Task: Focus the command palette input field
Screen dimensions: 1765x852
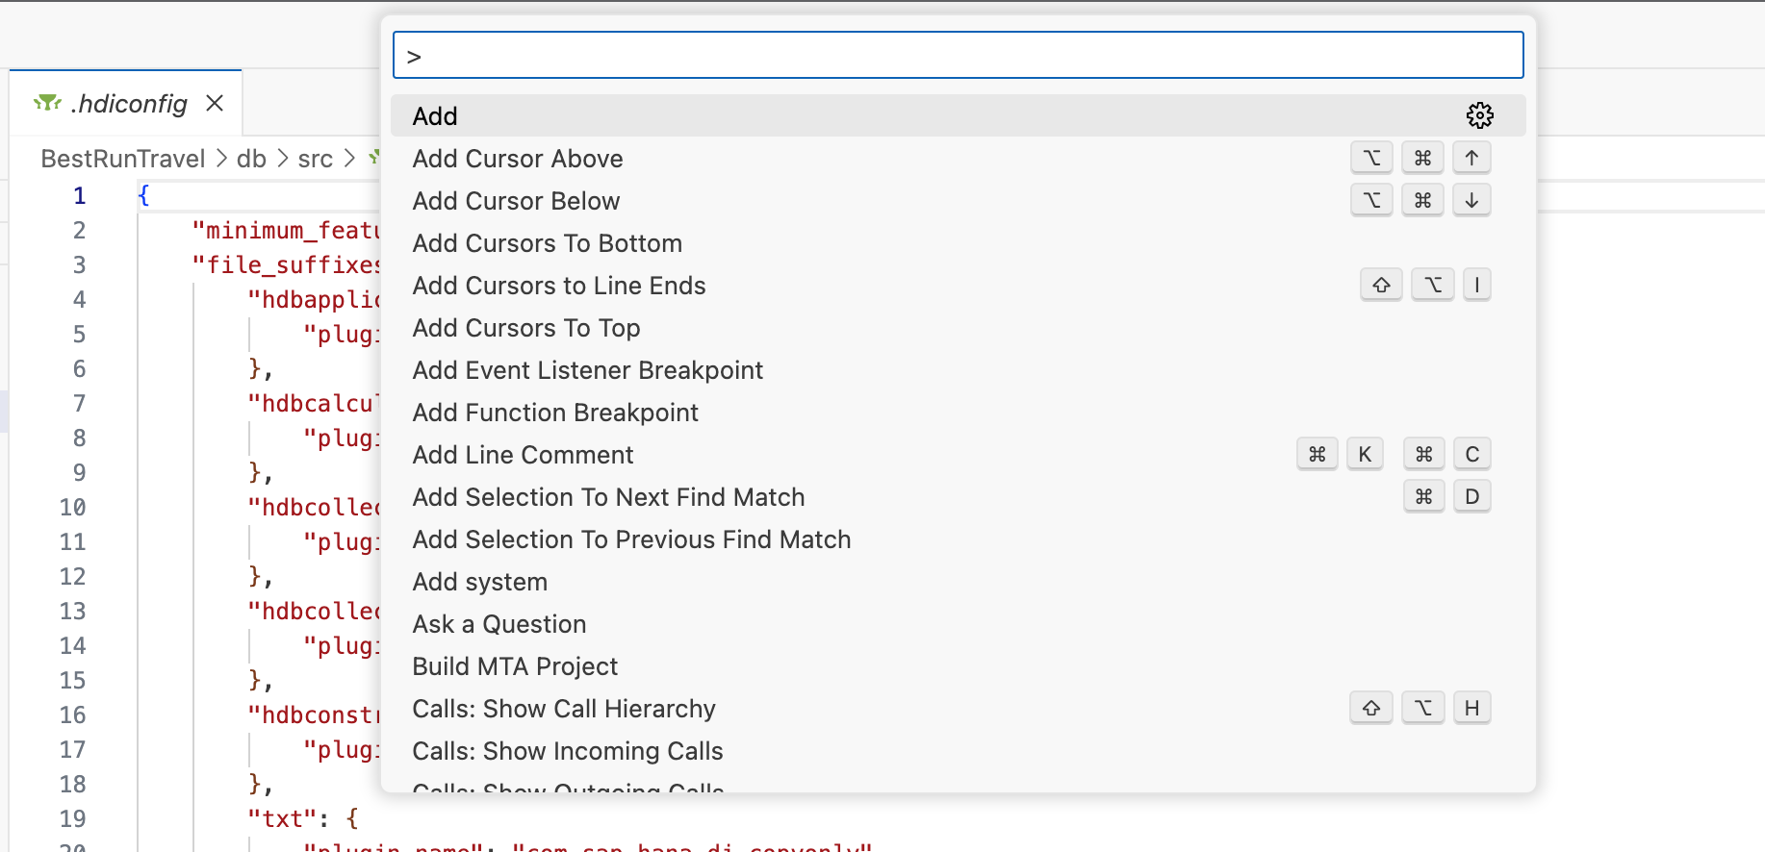Action: (958, 56)
